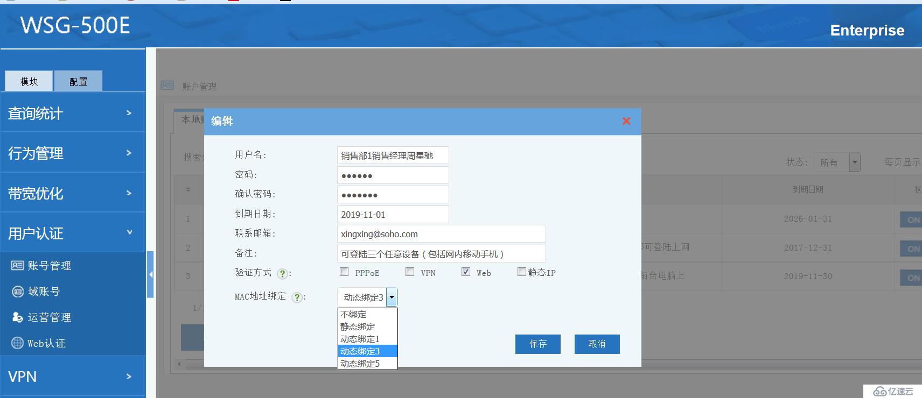This screenshot has height=398, width=922.
Task: Click the 用户名 input field
Action: pos(393,155)
